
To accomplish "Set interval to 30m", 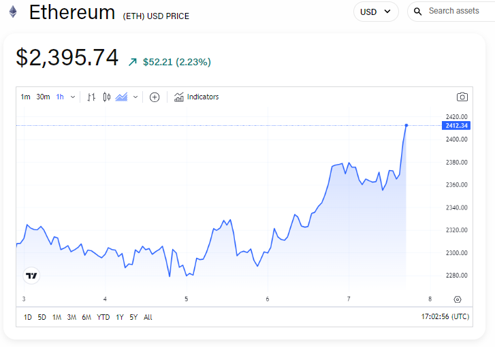I will 43,97.
